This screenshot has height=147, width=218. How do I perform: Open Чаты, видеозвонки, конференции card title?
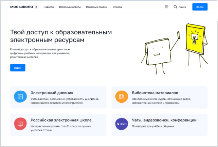pos(164,120)
